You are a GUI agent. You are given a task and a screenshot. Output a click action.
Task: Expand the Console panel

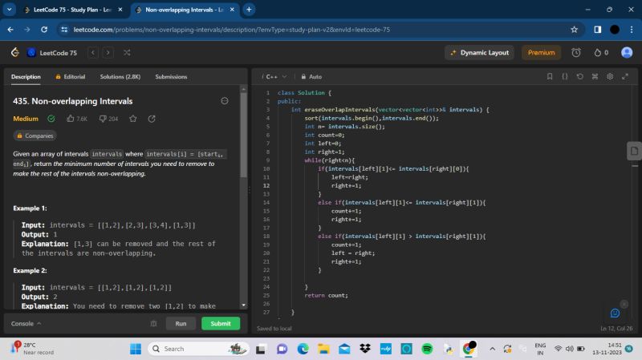pyautogui.click(x=26, y=324)
